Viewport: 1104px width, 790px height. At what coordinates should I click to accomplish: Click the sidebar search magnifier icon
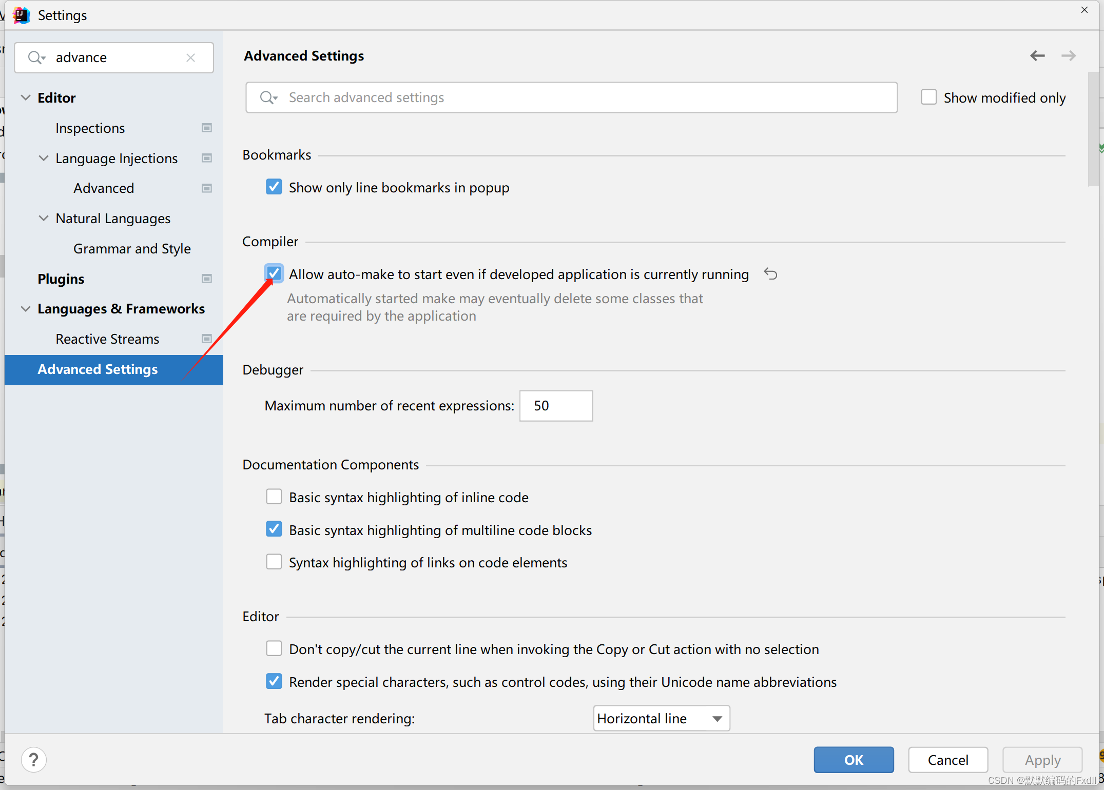pos(36,57)
